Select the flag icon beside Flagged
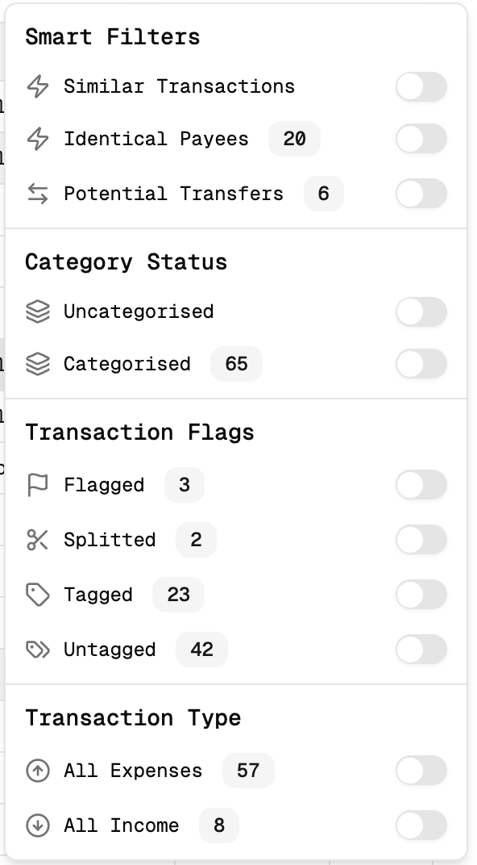 37,485
